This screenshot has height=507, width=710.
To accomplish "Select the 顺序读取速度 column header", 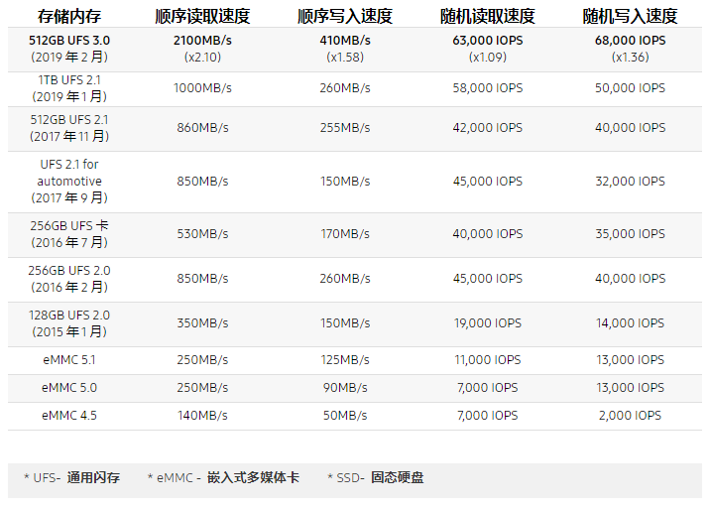I will (x=203, y=17).
